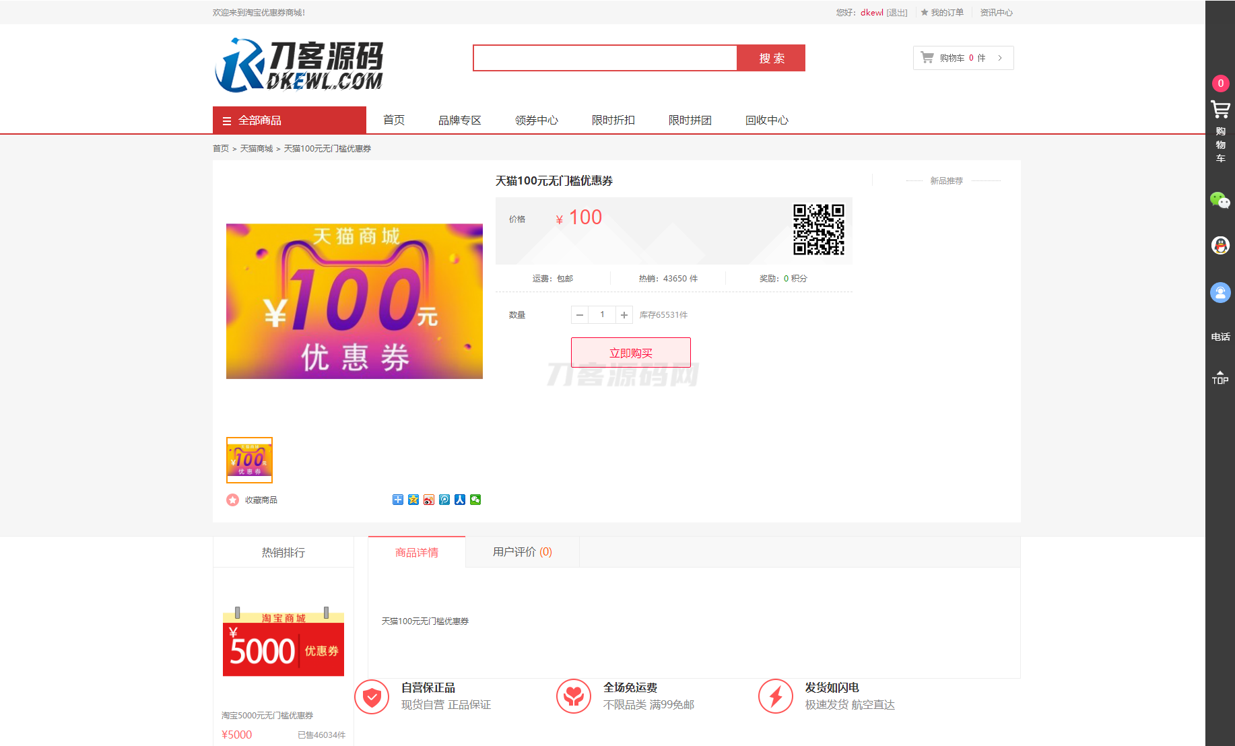The width and height of the screenshot is (1235, 746).
Task: Switch to the 用户评价 tab
Action: [522, 552]
